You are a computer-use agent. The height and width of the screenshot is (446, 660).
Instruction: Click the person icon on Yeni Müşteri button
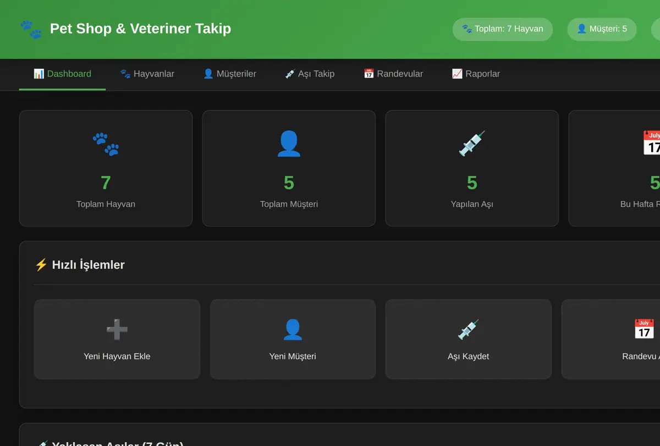click(293, 329)
